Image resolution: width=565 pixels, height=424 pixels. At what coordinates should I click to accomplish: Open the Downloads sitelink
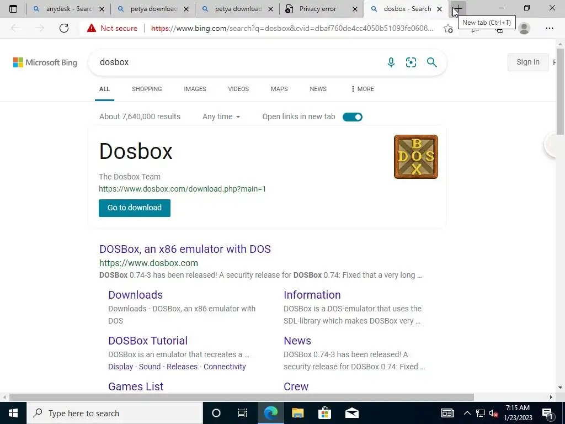pyautogui.click(x=136, y=295)
